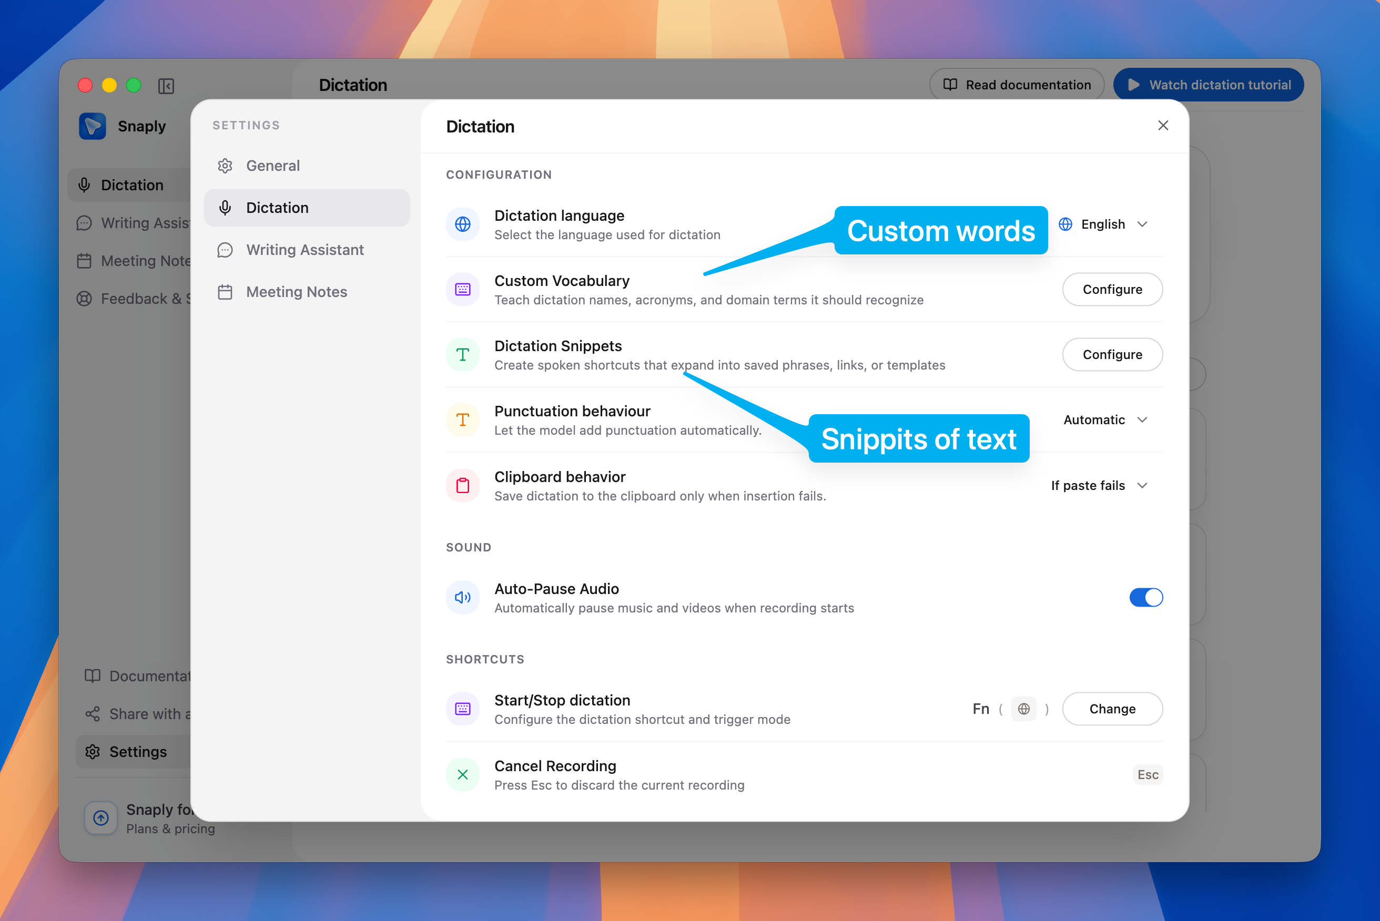Click the gear icon next to General
Image resolution: width=1380 pixels, height=921 pixels.
(225, 166)
